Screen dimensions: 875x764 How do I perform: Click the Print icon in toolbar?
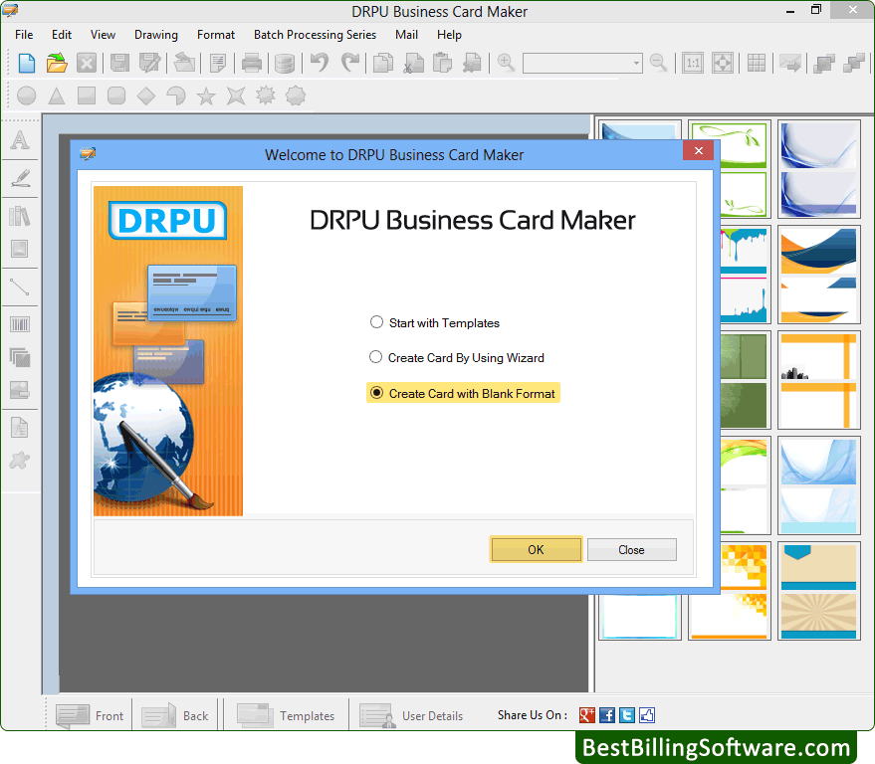[x=252, y=63]
